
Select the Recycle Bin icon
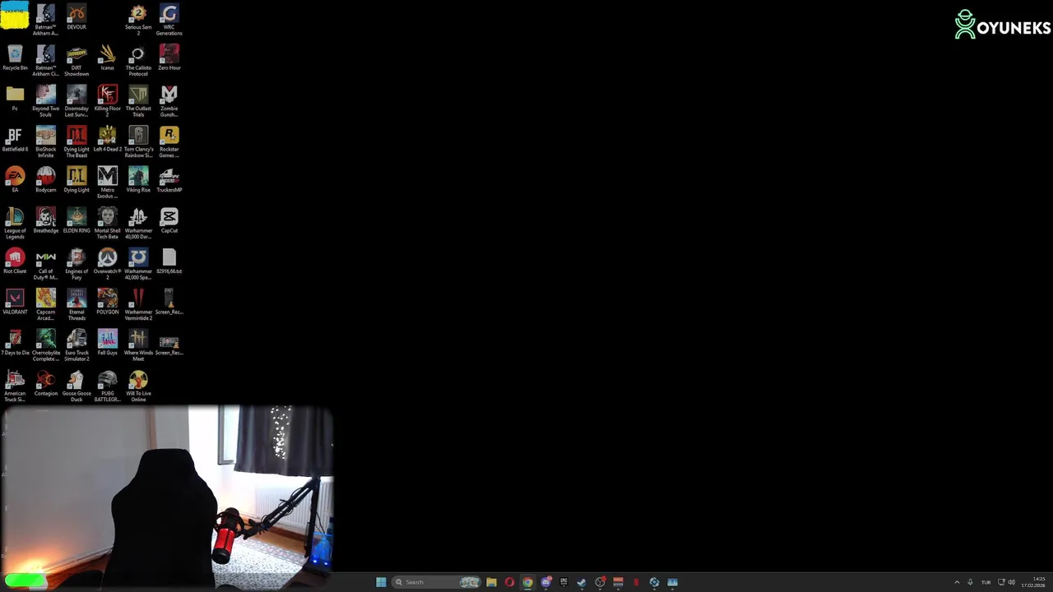tap(15, 58)
